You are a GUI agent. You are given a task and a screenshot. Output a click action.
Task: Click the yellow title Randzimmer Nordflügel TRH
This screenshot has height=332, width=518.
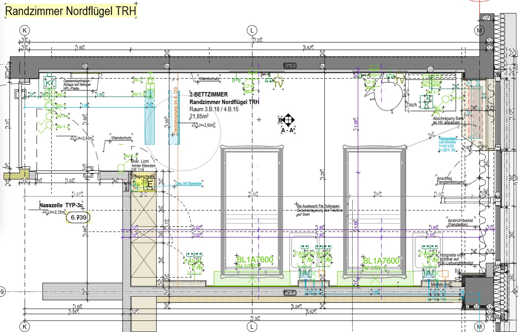[70, 11]
